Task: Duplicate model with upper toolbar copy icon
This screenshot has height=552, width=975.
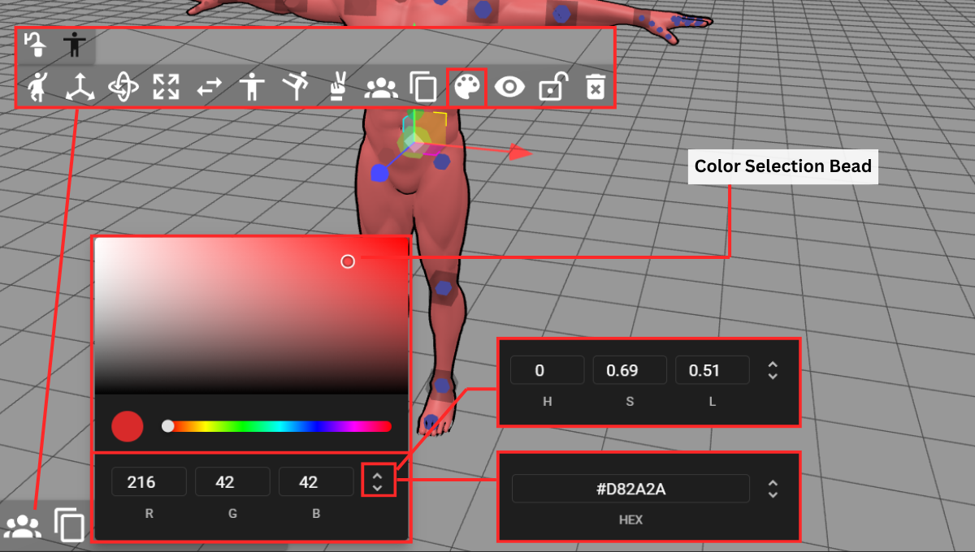Action: 423,87
